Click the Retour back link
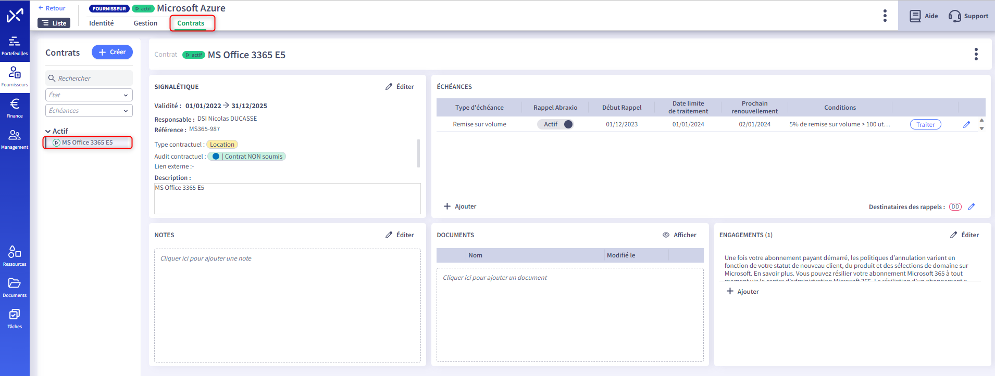This screenshot has width=995, height=376. [52, 8]
